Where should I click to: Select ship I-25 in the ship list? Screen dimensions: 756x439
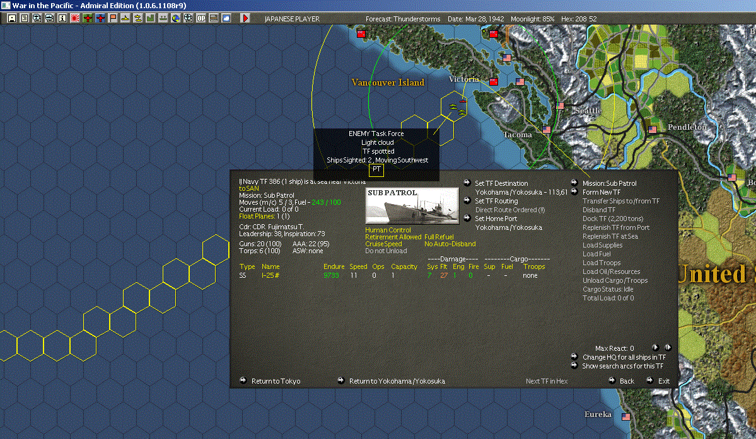(x=270, y=275)
